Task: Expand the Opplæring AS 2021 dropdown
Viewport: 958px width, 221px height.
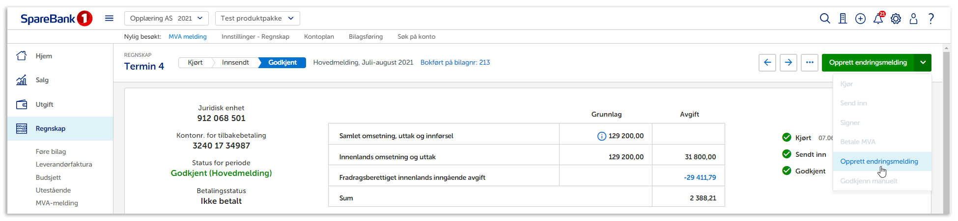Action: point(166,18)
